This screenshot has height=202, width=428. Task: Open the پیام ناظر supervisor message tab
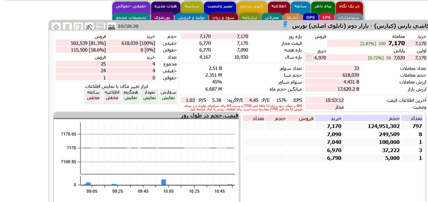[323, 6]
